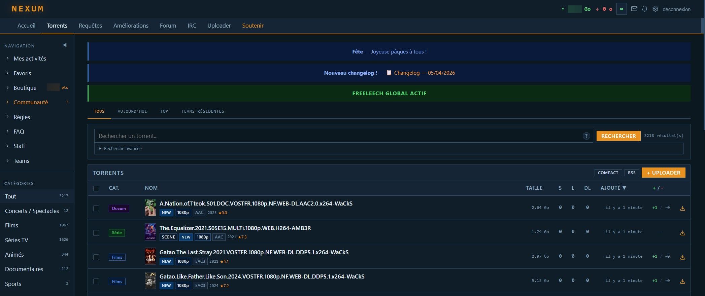This screenshot has height=296, width=705.
Task: Collapse the navigation sidebar arrow
Action: pyautogui.click(x=65, y=45)
